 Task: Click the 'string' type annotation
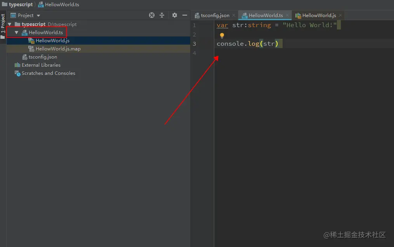click(x=259, y=25)
